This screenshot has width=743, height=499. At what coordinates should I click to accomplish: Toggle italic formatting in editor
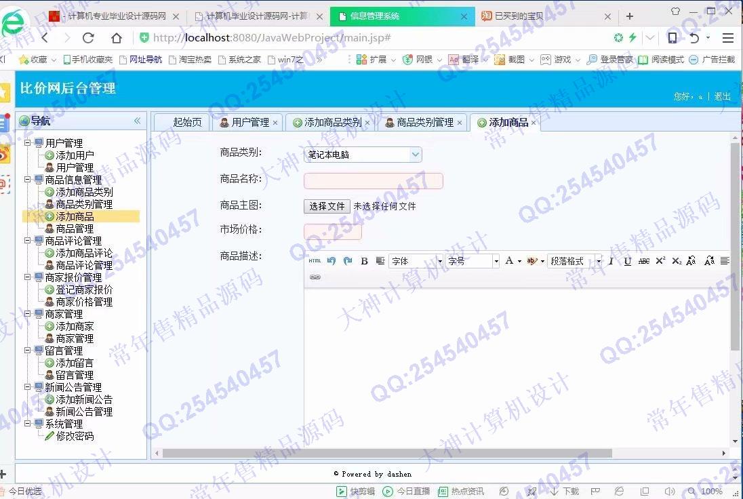click(611, 261)
